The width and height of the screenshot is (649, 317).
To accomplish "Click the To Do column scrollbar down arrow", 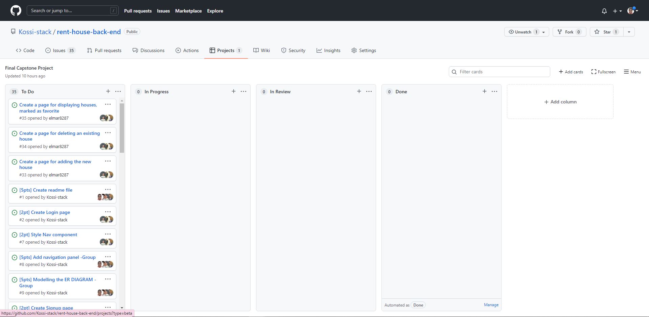I will coord(122,308).
